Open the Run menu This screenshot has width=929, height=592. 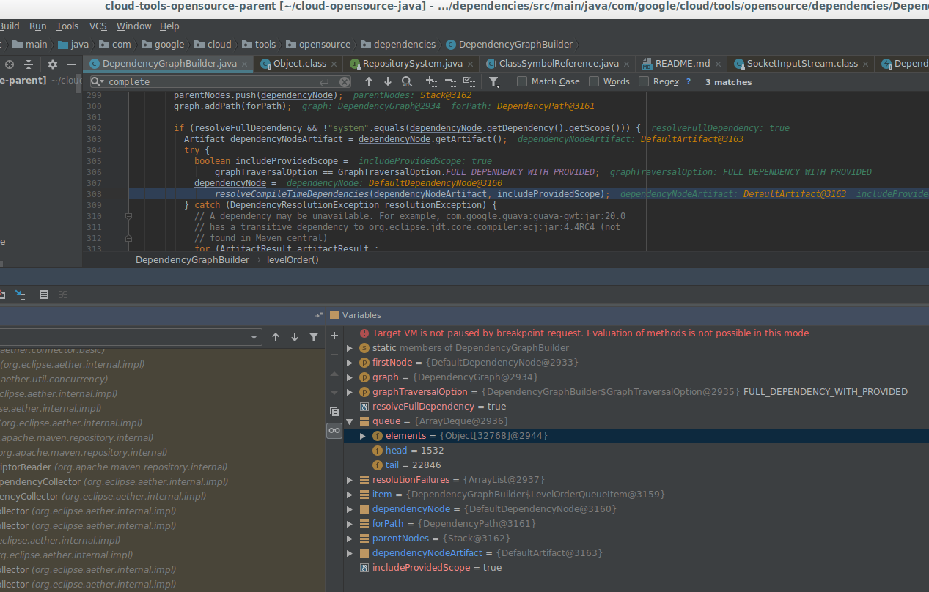(38, 26)
